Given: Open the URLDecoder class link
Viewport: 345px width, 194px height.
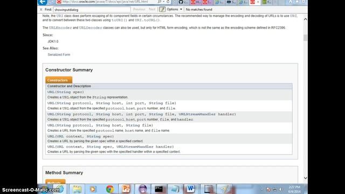Looking at the screenshot, I should 91,27.
